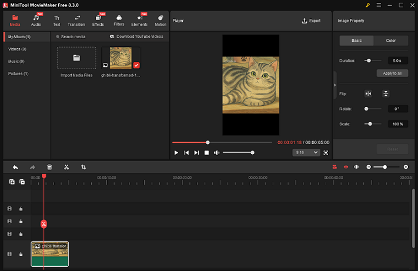The height and width of the screenshot is (271, 418).
Task: Adjust the Rotate slider
Action: pyautogui.click(x=373, y=109)
